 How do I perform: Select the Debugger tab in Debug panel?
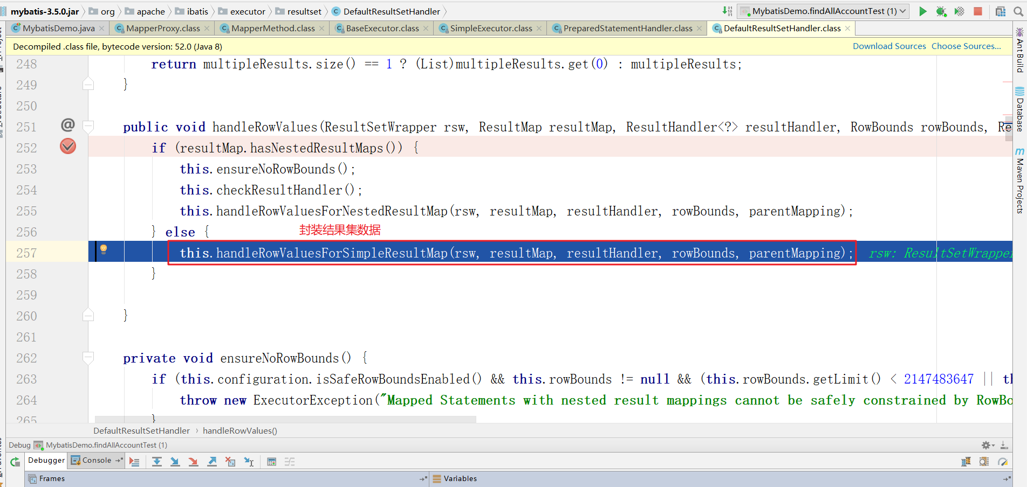pyautogui.click(x=46, y=461)
